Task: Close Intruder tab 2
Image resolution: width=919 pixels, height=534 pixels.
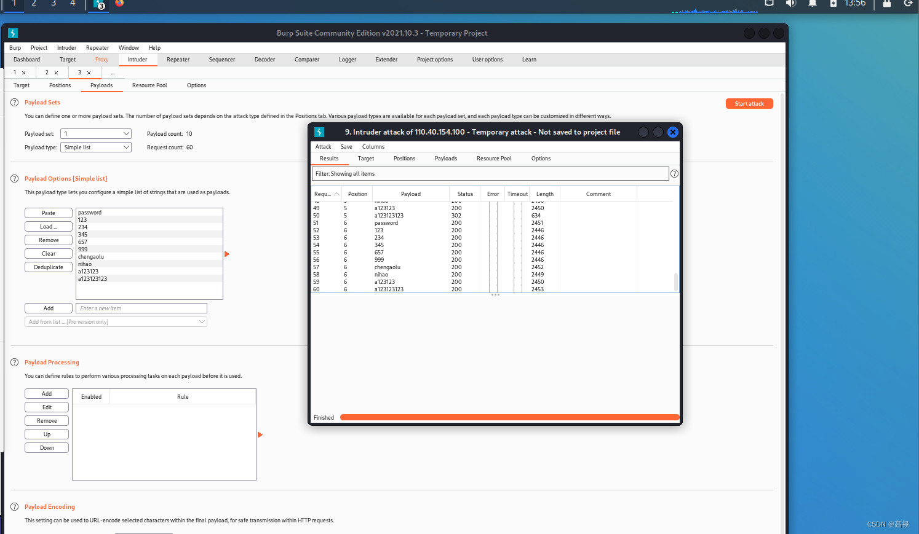Action: (56, 73)
